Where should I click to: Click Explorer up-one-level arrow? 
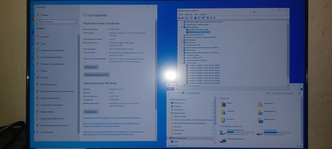(180, 93)
